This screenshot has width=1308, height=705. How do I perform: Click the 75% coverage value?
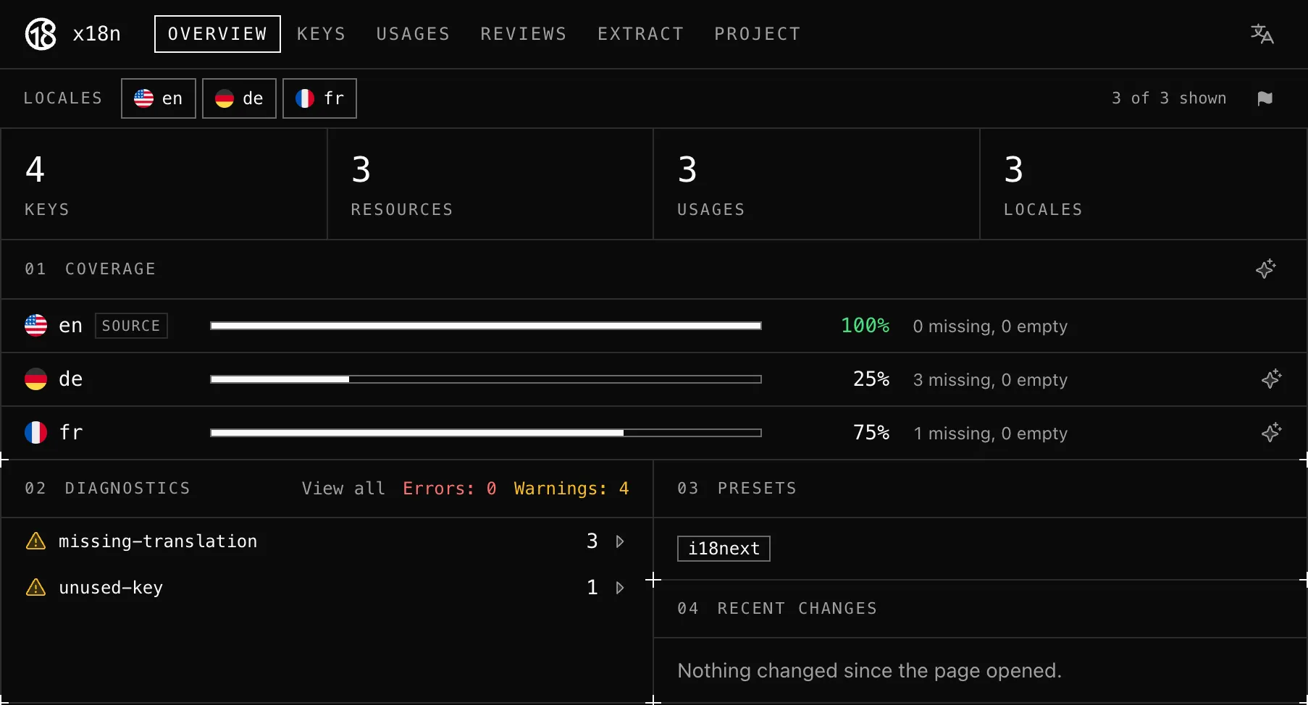pos(871,433)
